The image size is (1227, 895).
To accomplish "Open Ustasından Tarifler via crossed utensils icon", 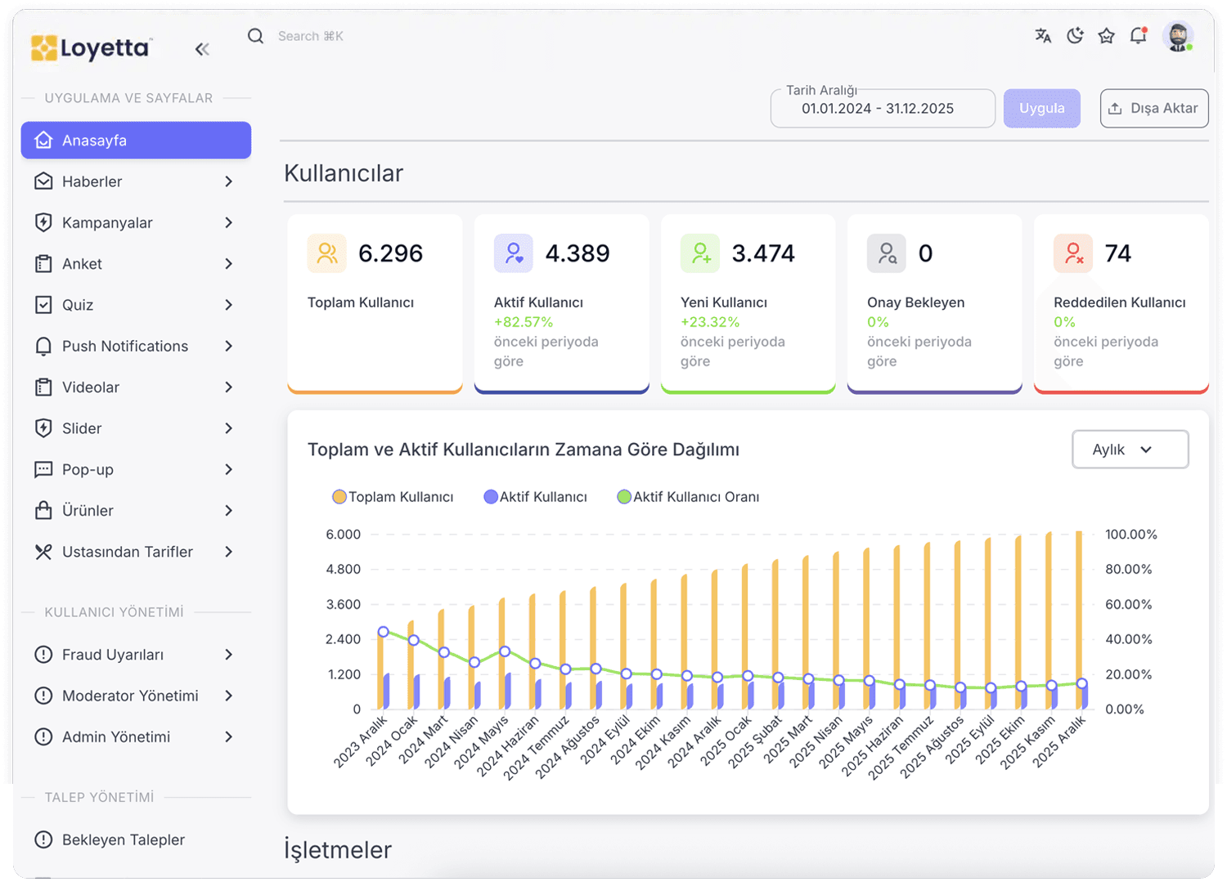I will click(43, 552).
